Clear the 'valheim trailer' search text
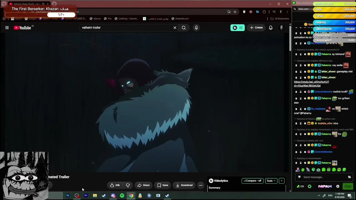The width and height of the screenshot is (356, 200). (x=175, y=28)
